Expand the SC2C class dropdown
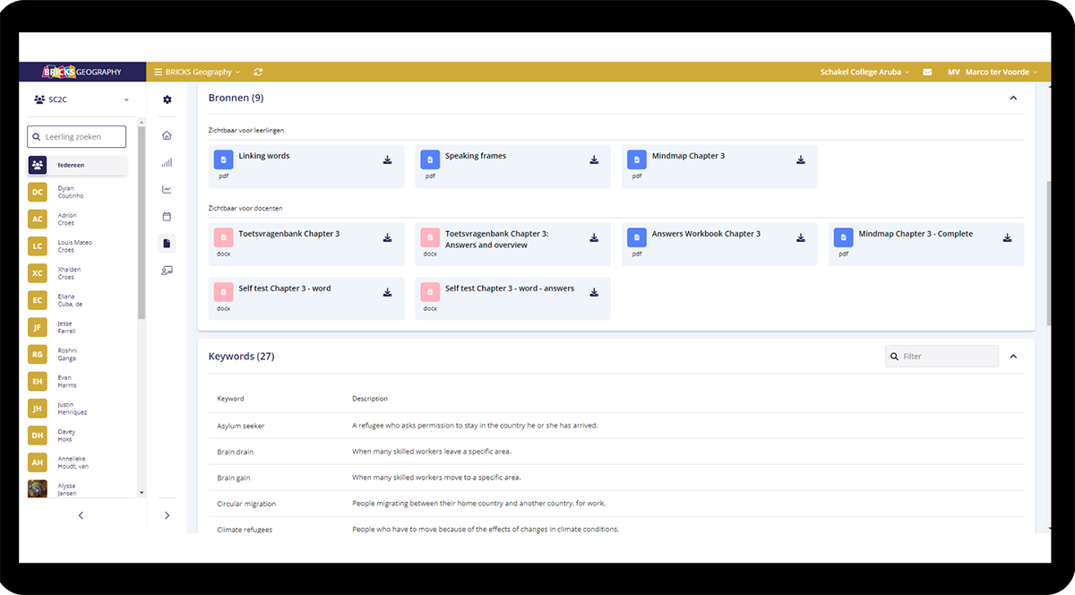This screenshot has width=1075, height=595. (x=81, y=99)
